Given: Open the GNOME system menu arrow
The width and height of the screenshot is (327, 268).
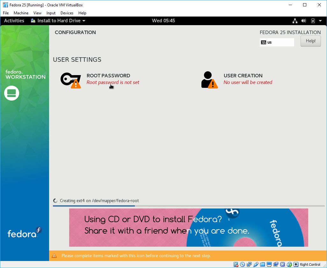Looking at the screenshot, I should (x=320, y=21).
